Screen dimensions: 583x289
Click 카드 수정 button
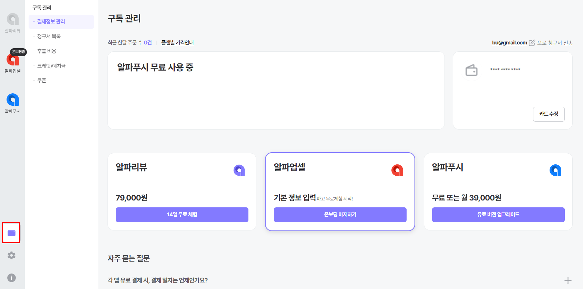point(549,114)
